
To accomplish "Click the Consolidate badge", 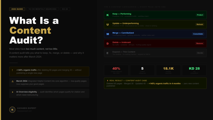I will pyautogui.click(x=198, y=34).
